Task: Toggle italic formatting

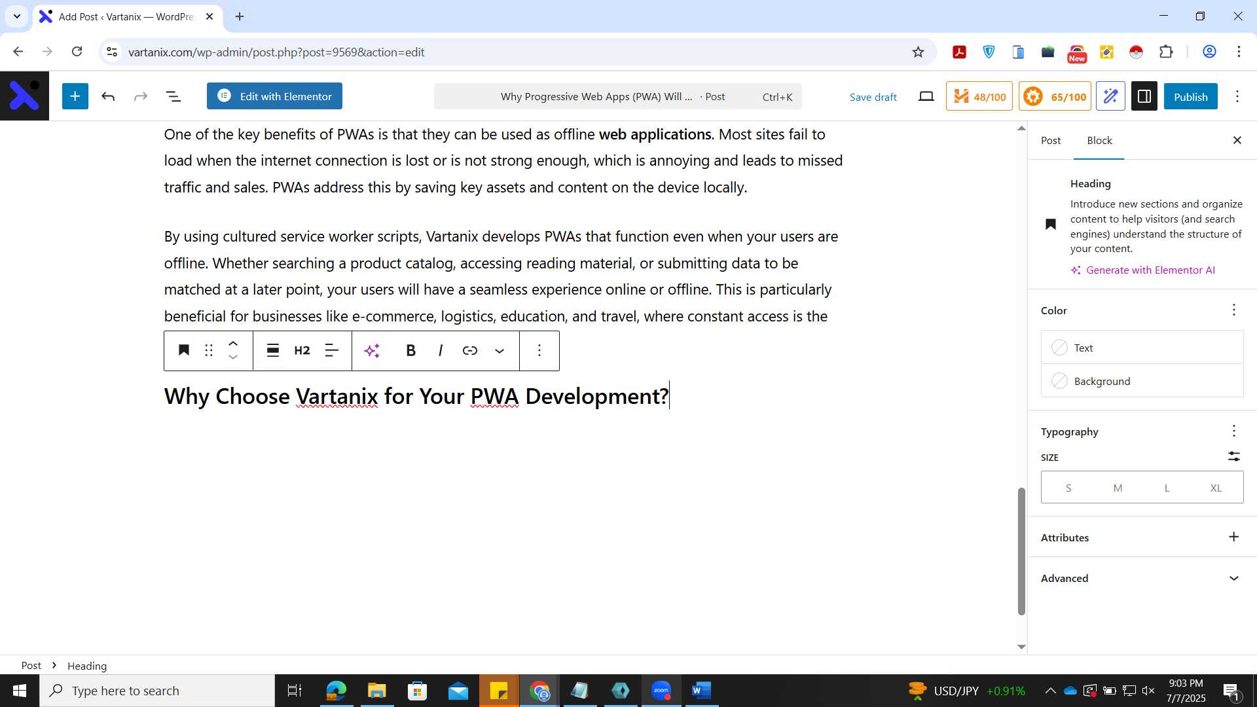Action: pyautogui.click(x=441, y=350)
